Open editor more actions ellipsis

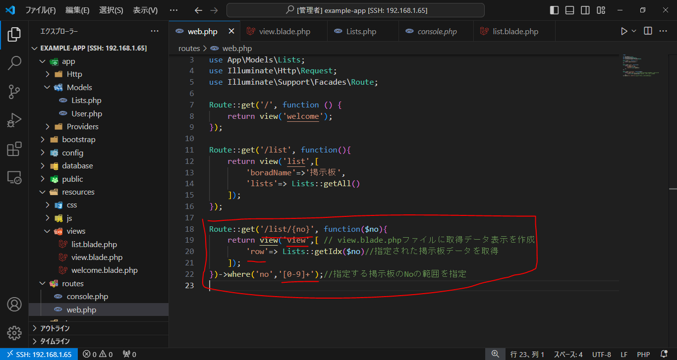664,31
